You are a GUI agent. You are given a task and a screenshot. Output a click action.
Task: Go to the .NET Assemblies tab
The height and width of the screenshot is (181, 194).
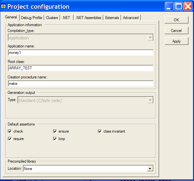(88, 18)
